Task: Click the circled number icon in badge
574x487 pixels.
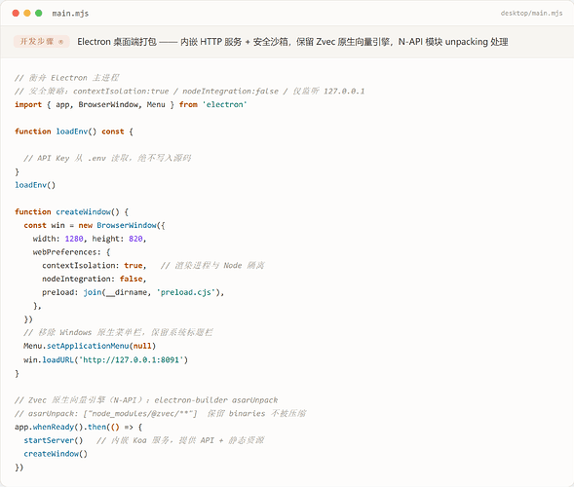Action: tap(60, 42)
